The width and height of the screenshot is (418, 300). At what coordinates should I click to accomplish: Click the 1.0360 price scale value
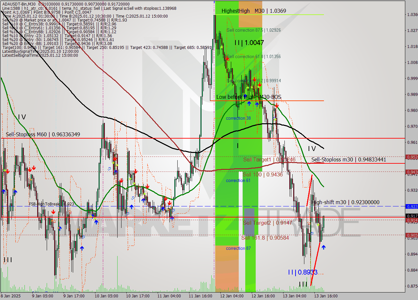412,14
